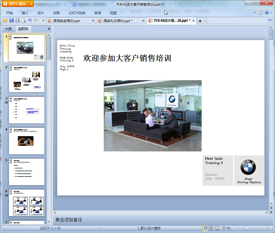Click the skin shirt icon
275x233 pixels.
coord(260,13)
